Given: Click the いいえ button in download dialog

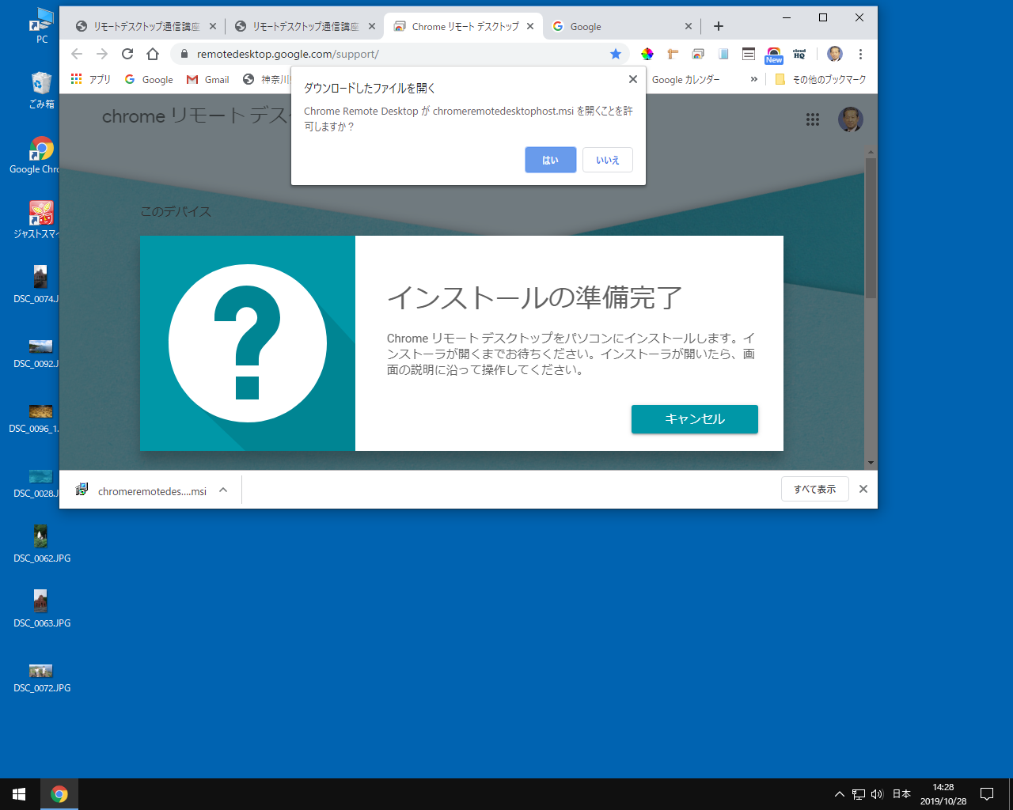Looking at the screenshot, I should [608, 160].
